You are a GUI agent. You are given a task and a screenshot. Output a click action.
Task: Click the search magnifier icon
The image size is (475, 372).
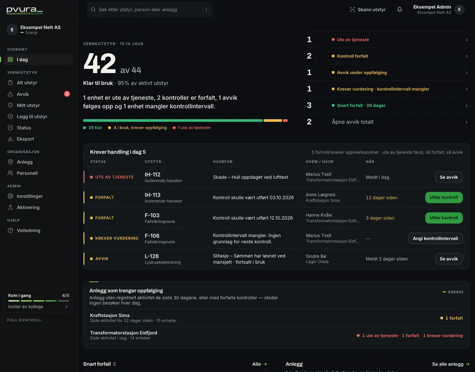point(94,9)
